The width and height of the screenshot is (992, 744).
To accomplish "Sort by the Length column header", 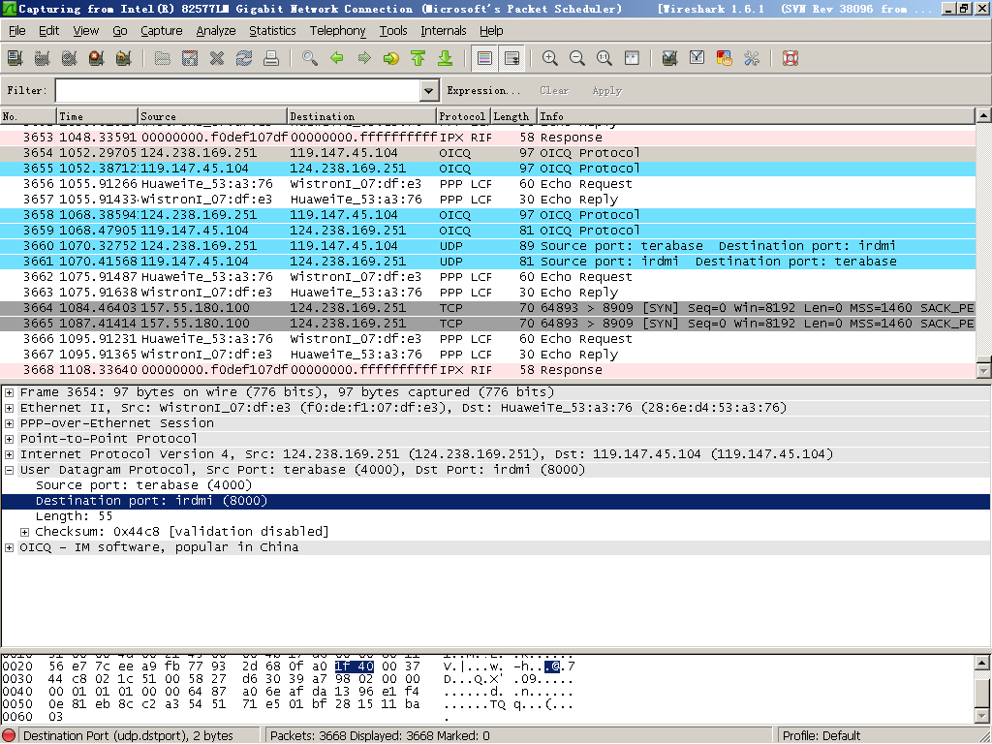I will (x=513, y=116).
